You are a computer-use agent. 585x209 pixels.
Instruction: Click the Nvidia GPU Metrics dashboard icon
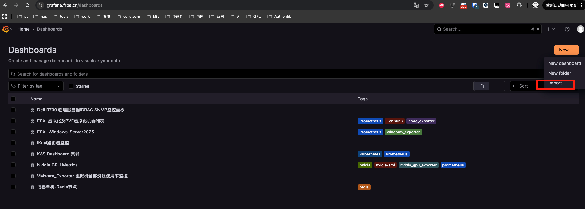[x=33, y=165]
